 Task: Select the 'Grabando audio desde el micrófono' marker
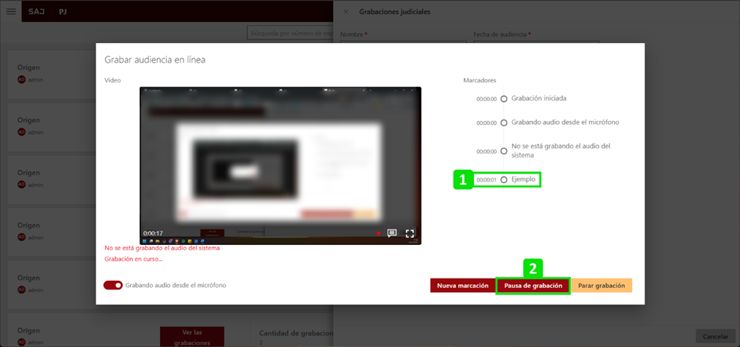(504, 122)
